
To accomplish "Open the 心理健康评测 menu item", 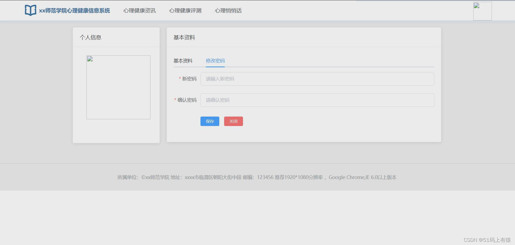I will coord(185,10).
